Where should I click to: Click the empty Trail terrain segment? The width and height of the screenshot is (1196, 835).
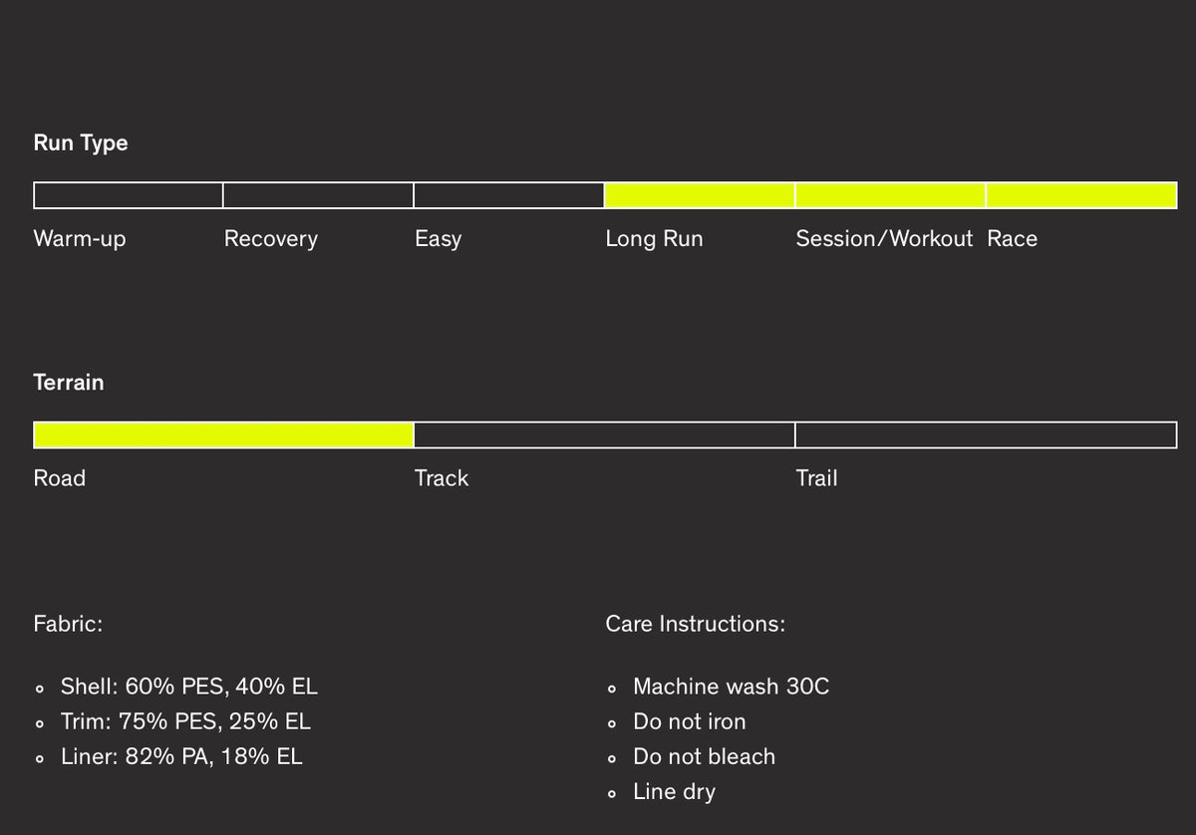tap(986, 434)
